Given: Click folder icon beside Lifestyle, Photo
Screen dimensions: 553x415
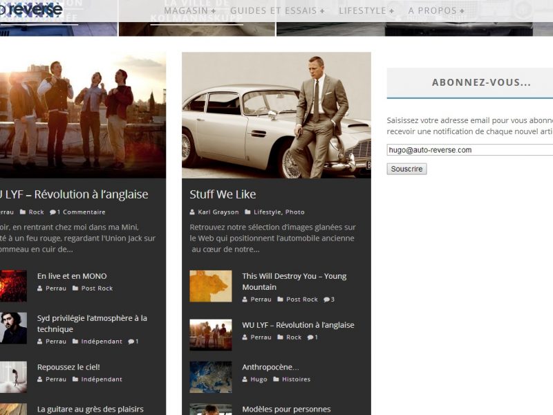Looking at the screenshot, I should pos(247,212).
